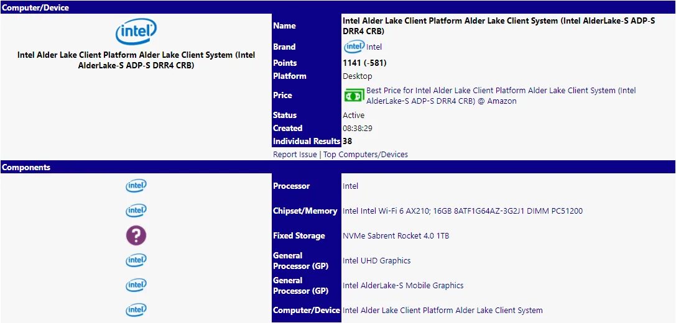Viewport: 676px width, 323px height.
Task: Open Intel AlderLake-S Mobile Graphics link
Action: [x=403, y=286]
